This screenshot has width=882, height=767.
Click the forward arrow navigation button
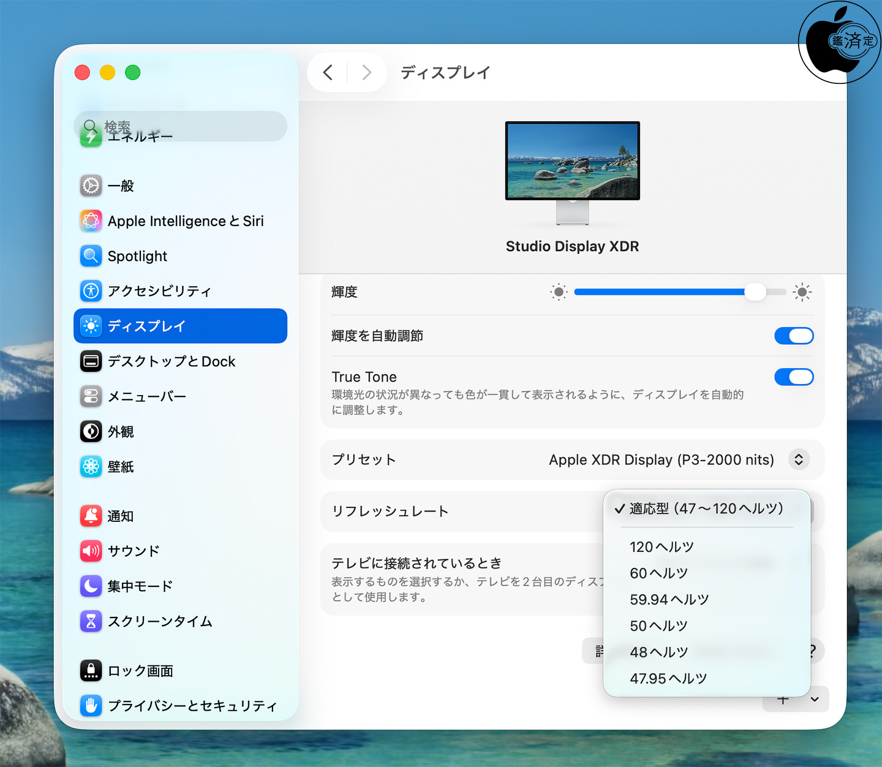pos(366,72)
